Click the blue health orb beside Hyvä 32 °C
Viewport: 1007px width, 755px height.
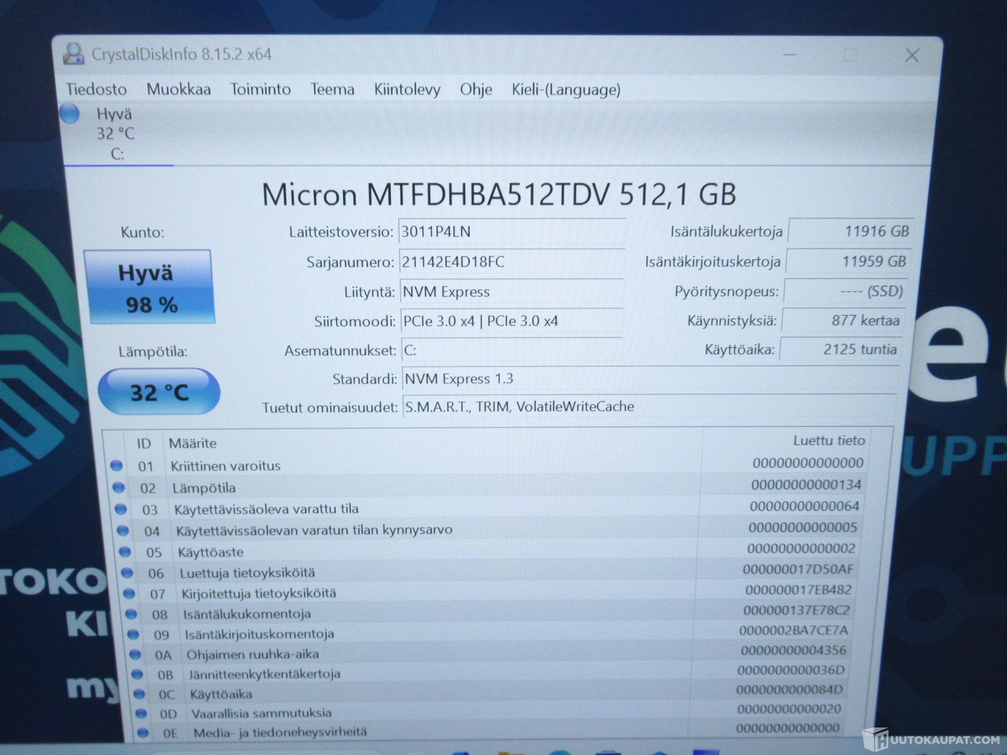[x=69, y=114]
